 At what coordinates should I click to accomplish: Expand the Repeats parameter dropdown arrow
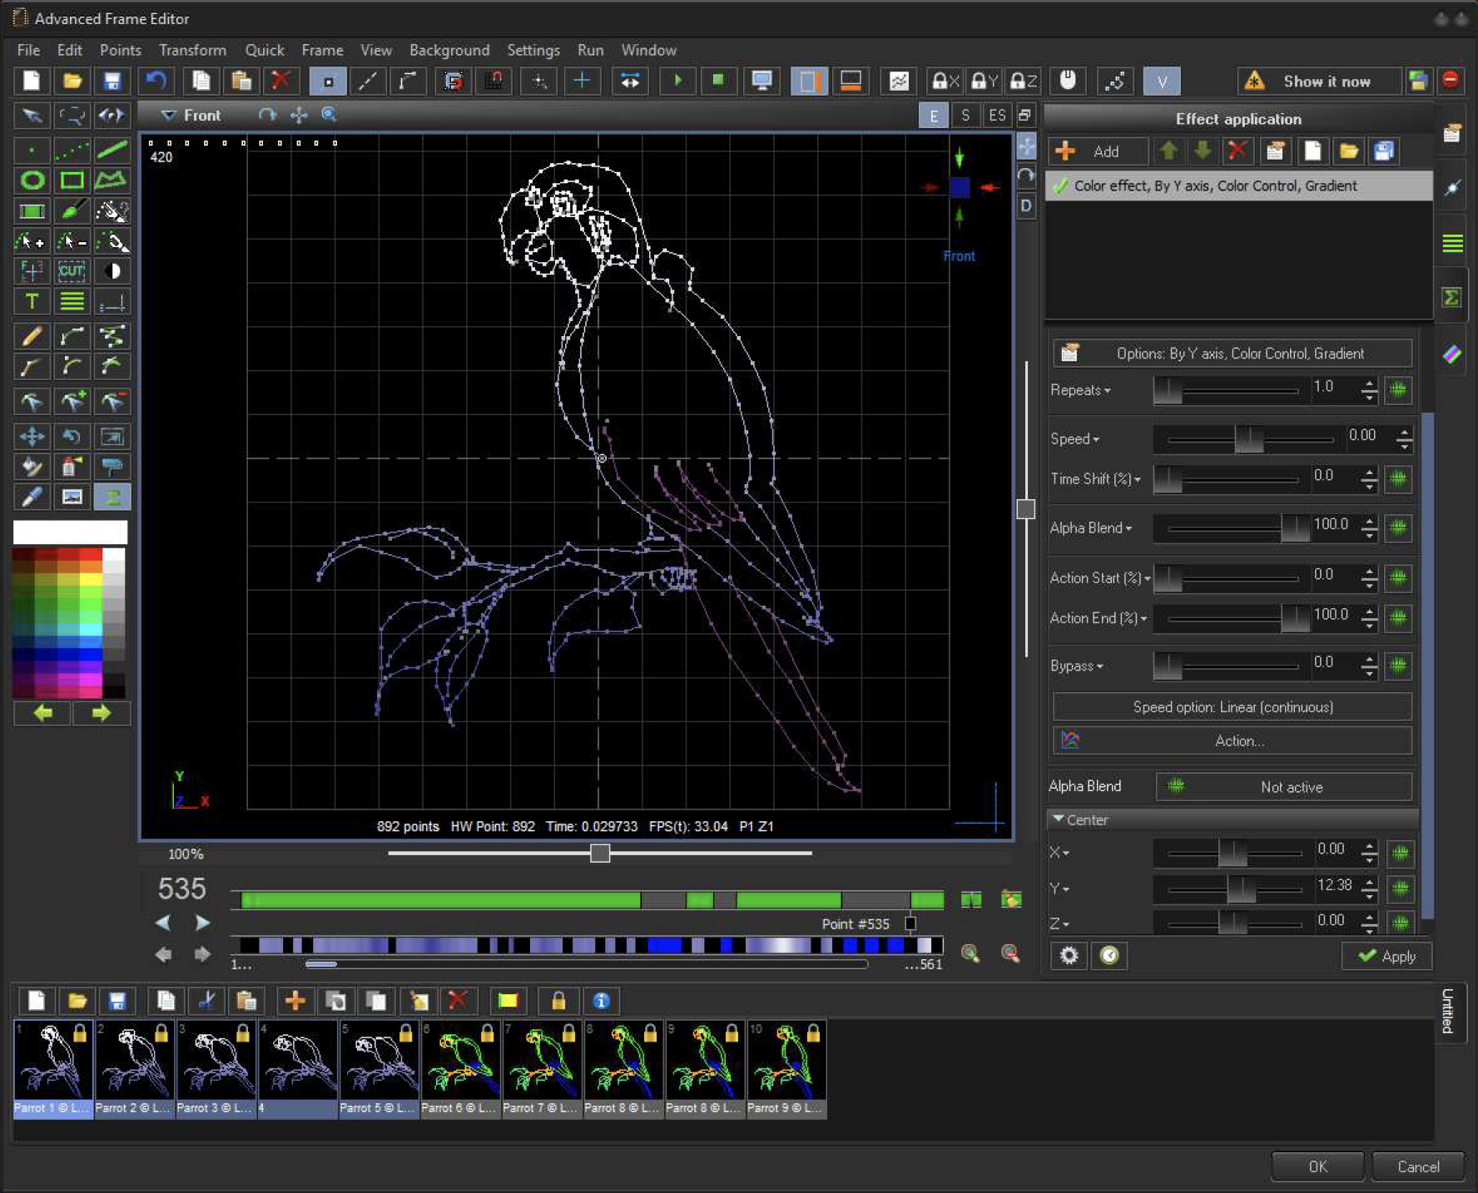[1108, 391]
